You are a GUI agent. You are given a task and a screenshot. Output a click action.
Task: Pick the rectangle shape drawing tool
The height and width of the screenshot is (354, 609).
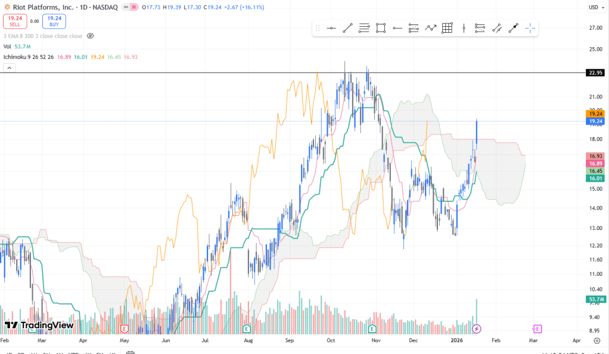(x=381, y=28)
